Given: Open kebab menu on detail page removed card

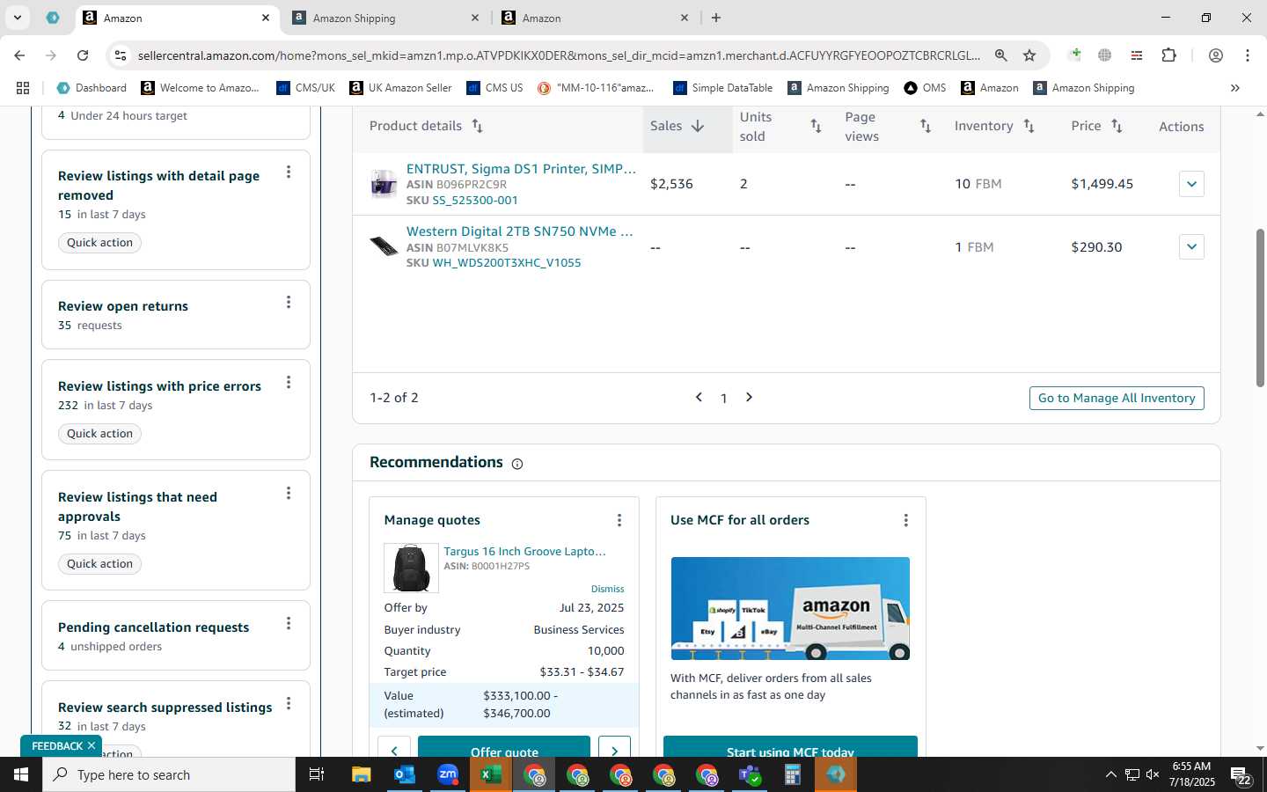Looking at the screenshot, I should point(289,172).
